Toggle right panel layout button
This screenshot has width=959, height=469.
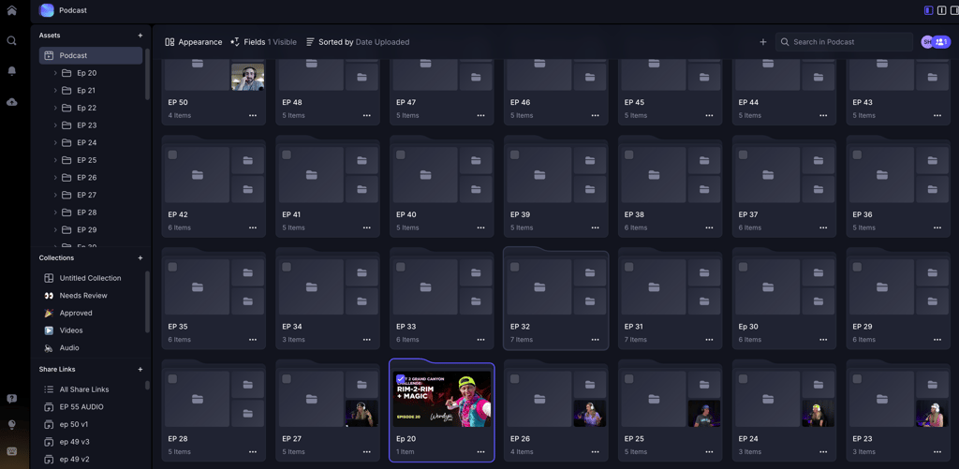point(952,9)
